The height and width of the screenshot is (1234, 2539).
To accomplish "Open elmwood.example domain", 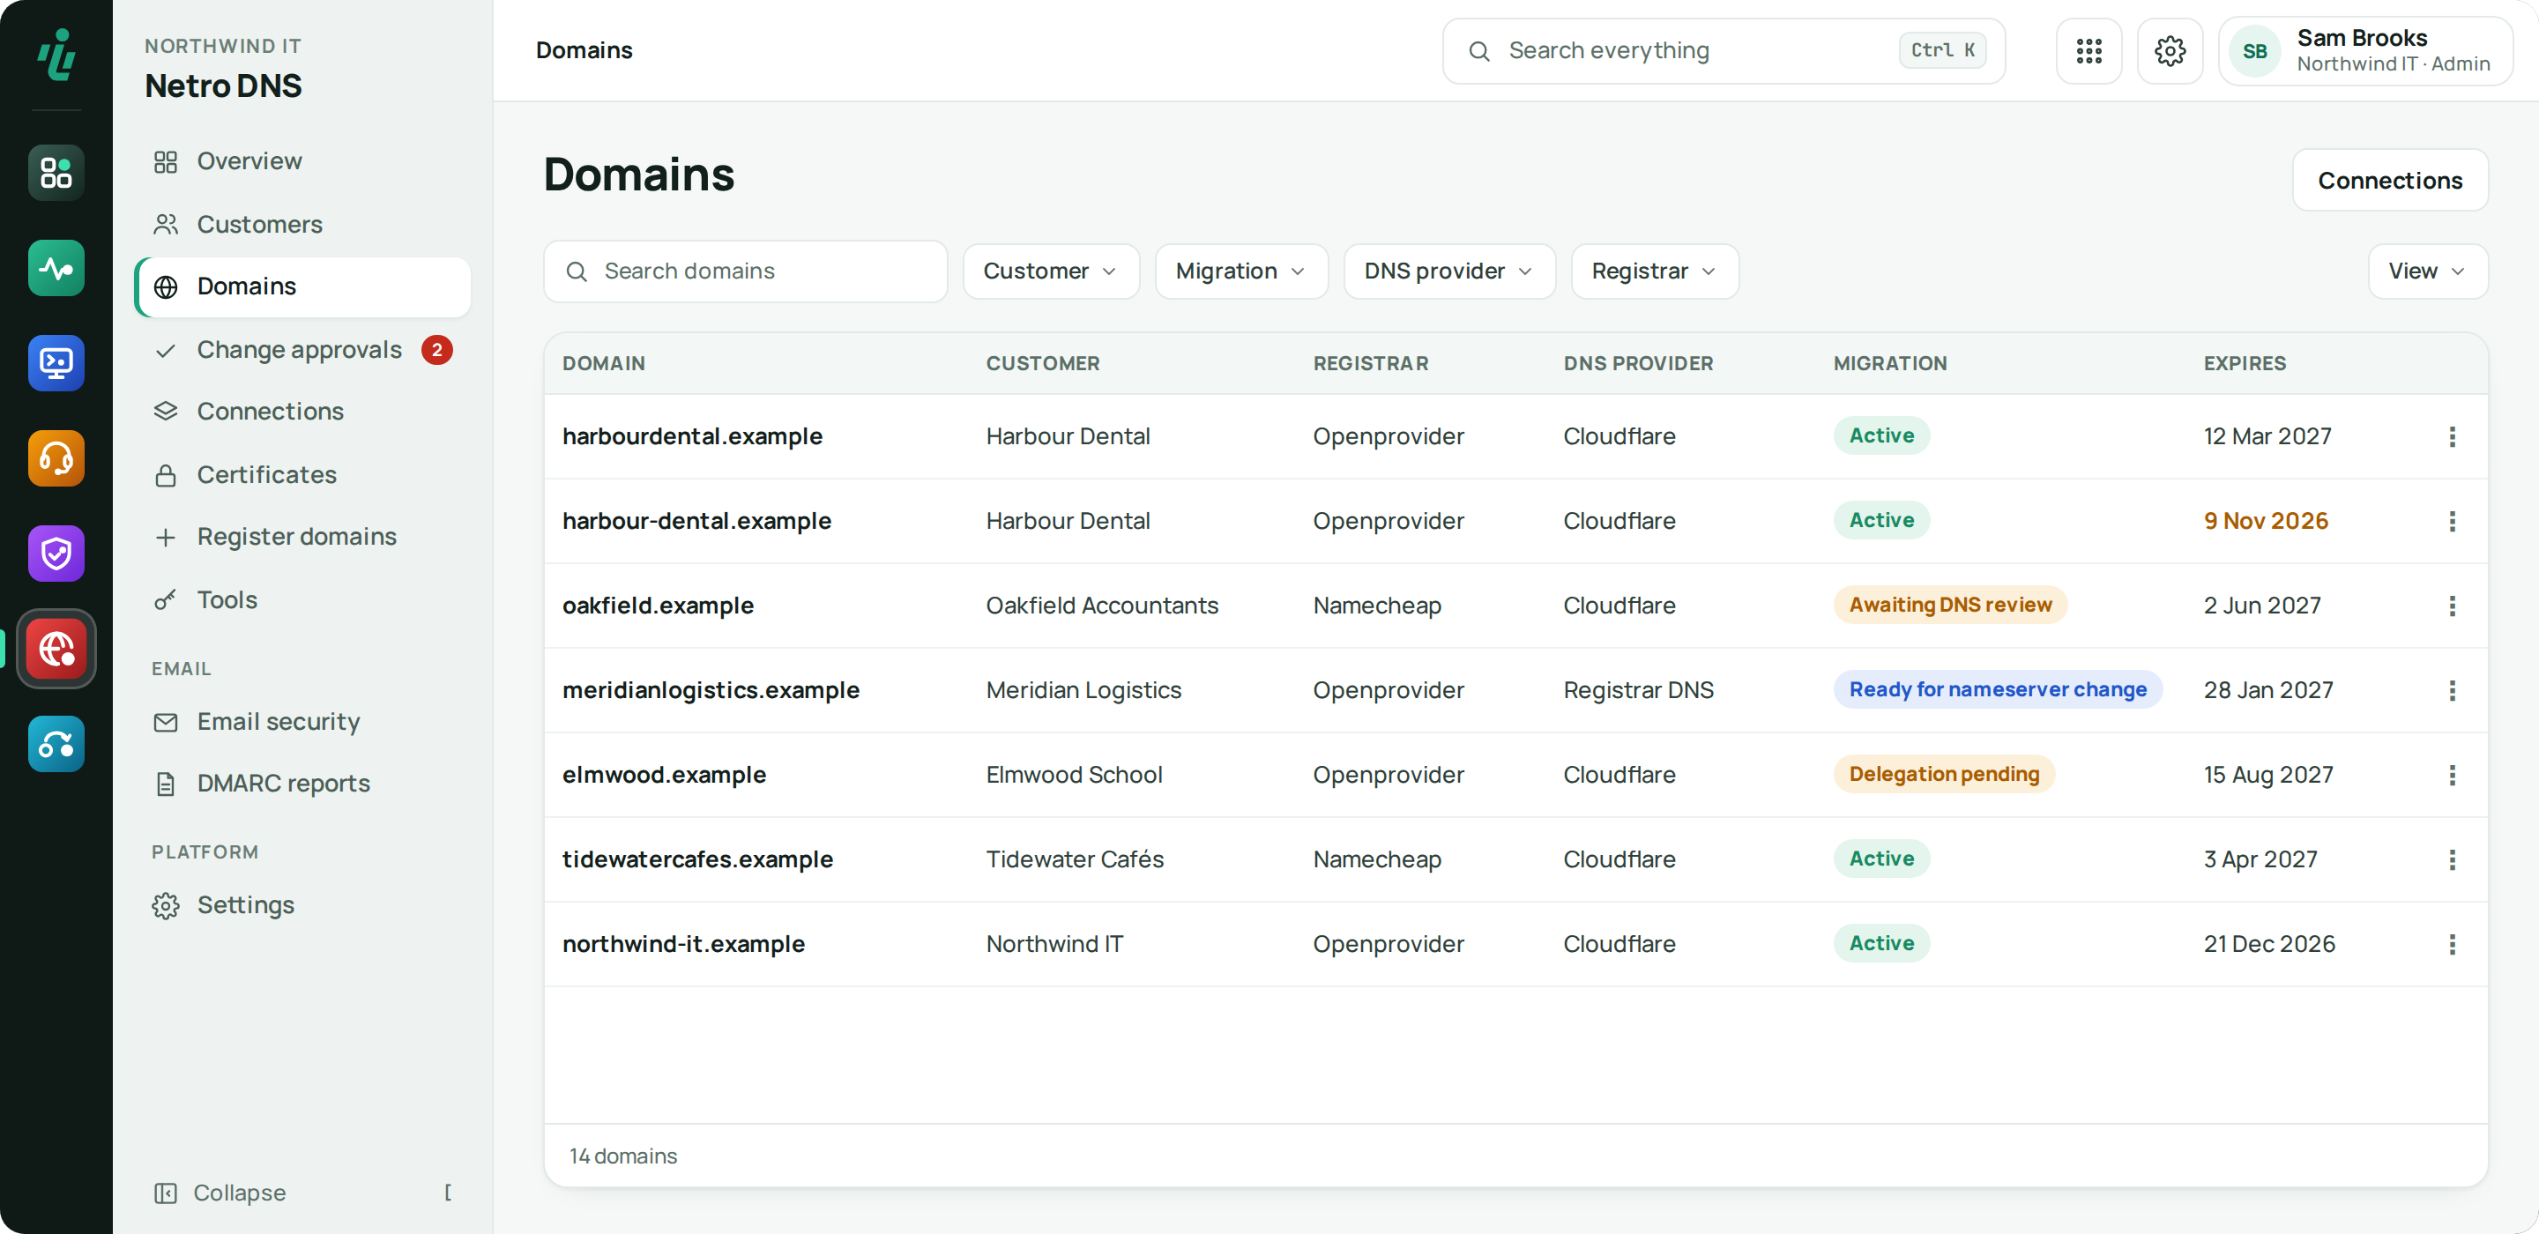I will click(x=663, y=775).
